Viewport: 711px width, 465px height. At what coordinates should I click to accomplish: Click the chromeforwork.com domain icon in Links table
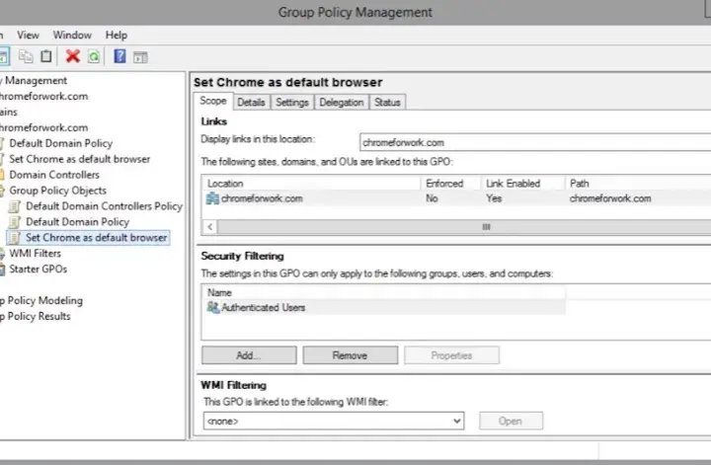[x=212, y=198]
